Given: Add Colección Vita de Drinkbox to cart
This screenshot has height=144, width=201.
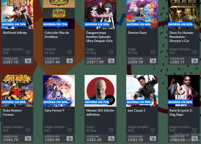Looking at the screenshot, I should [x=70, y=61].
